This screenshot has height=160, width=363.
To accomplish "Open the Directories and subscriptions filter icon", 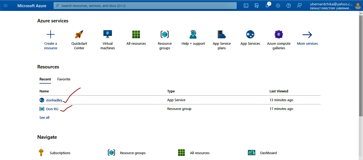I will click(257, 6).
